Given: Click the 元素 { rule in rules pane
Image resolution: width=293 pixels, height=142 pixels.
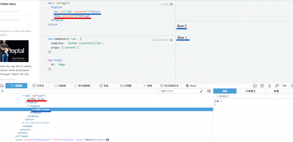Looking at the screenshot, I should (x=218, y=101).
